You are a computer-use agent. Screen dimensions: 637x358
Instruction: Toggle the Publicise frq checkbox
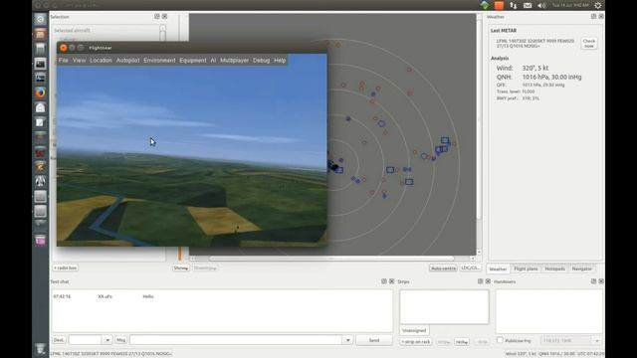click(x=500, y=340)
